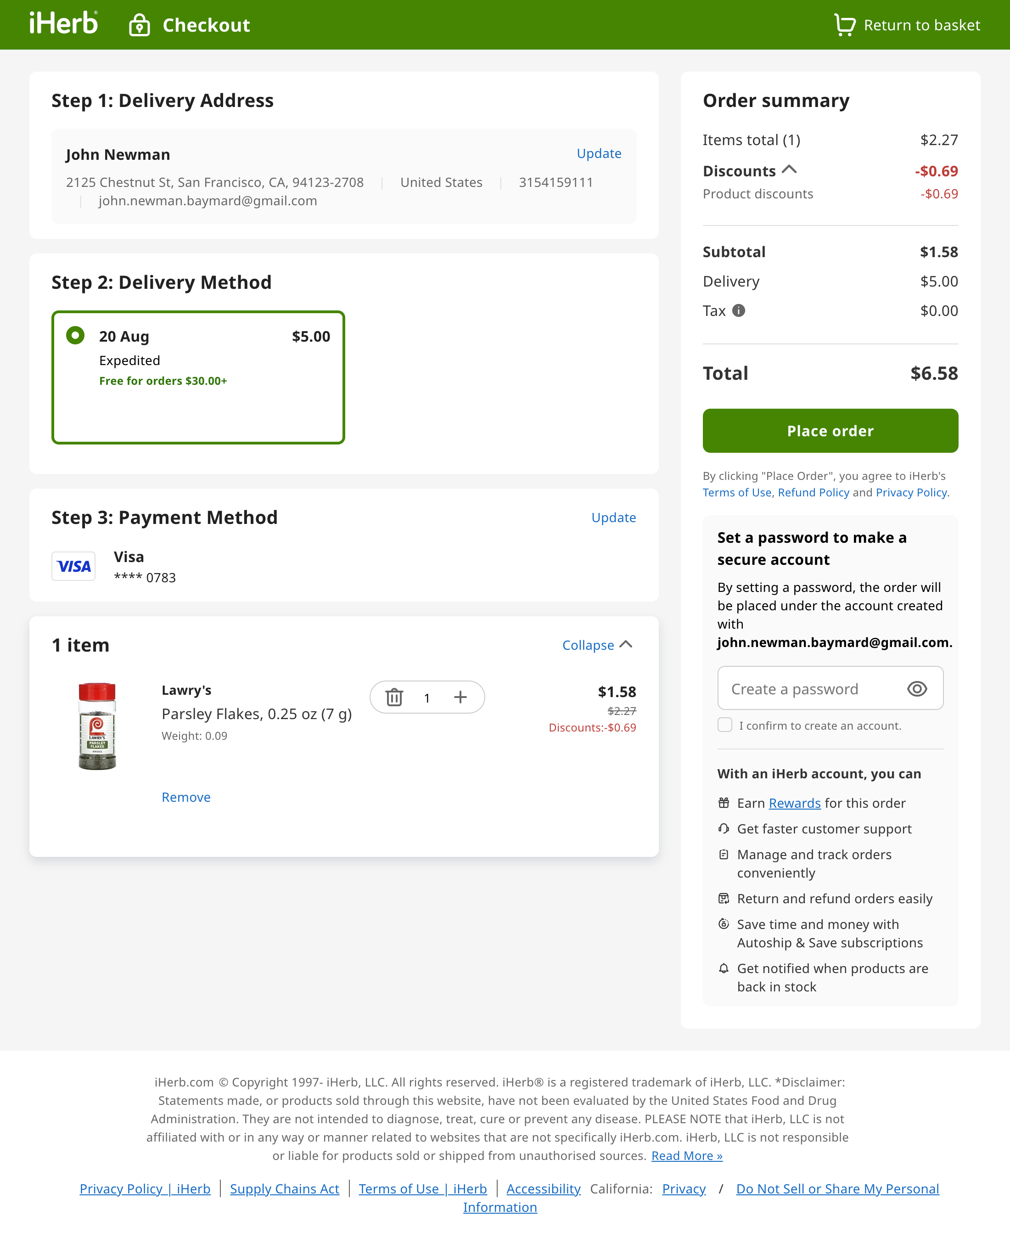1010x1238 pixels.
Task: Click the Tax info tooltip icon
Action: pos(739,311)
